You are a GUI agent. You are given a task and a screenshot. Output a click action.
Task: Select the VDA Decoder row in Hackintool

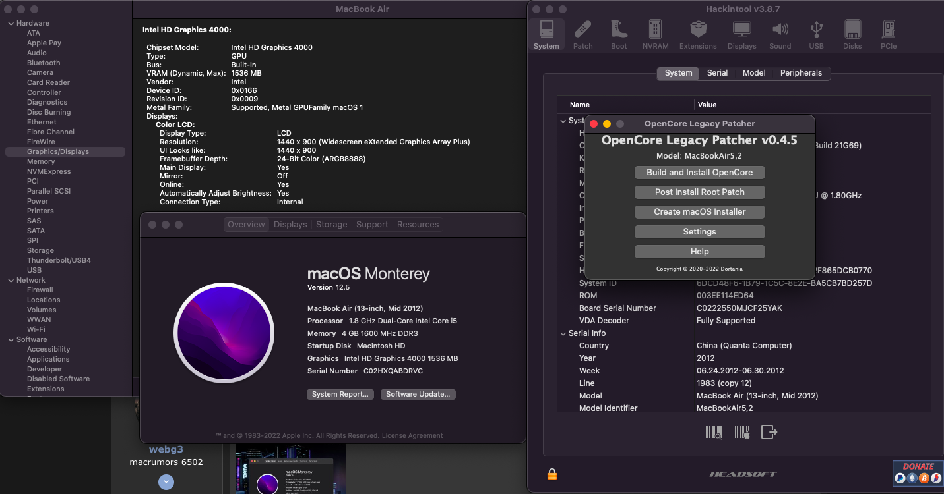coord(743,321)
